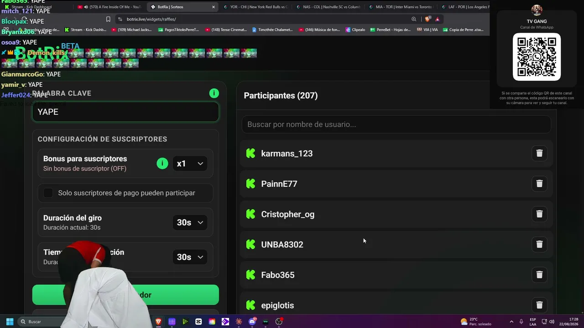Open OBS Studio from the taskbar
This screenshot has height=328, width=584.
[279, 322]
